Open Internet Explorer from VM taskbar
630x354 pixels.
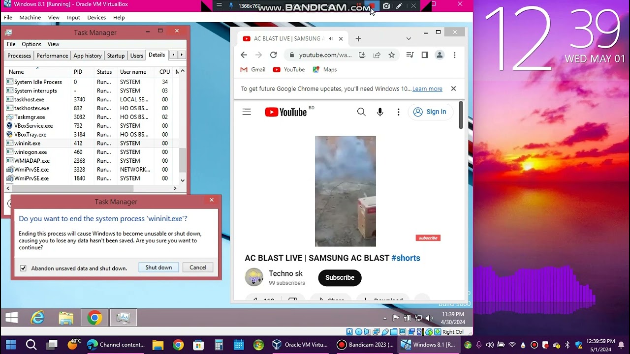point(38,318)
